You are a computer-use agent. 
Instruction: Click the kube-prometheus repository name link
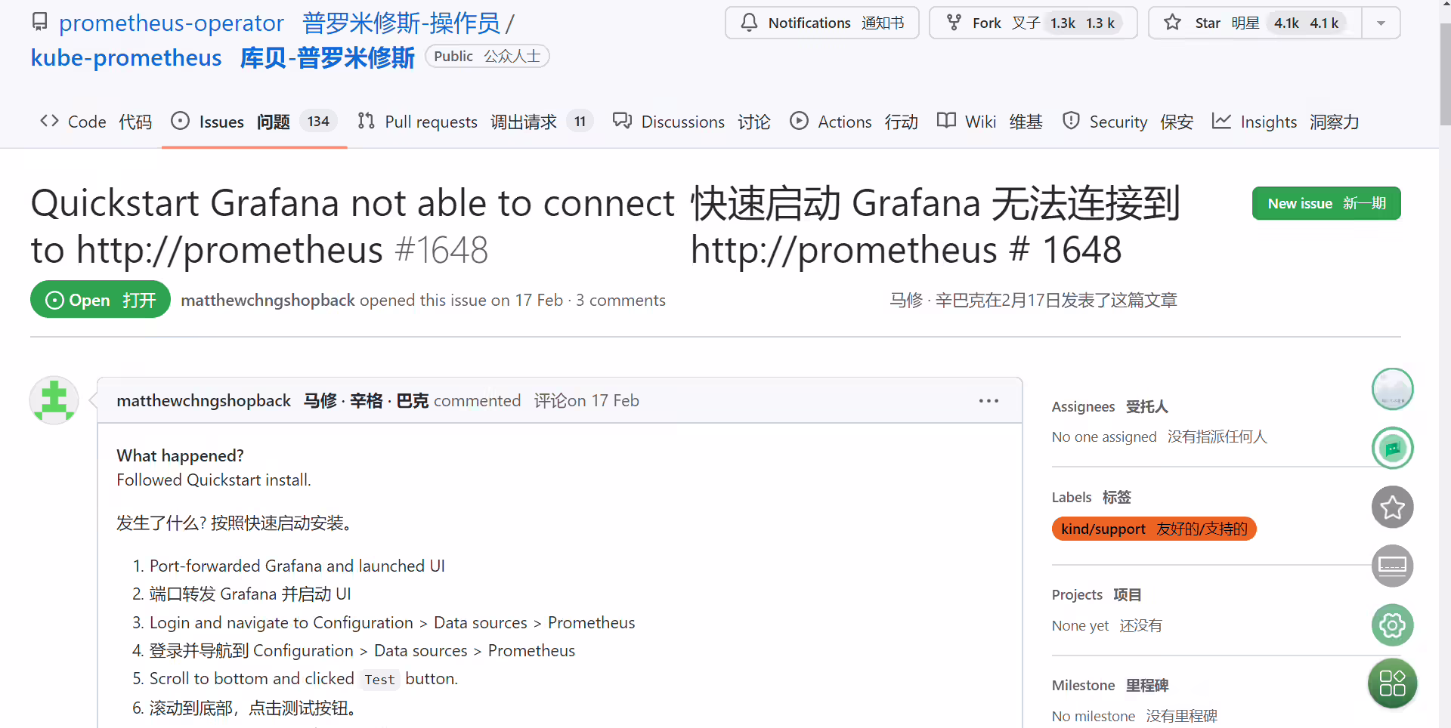tap(126, 57)
